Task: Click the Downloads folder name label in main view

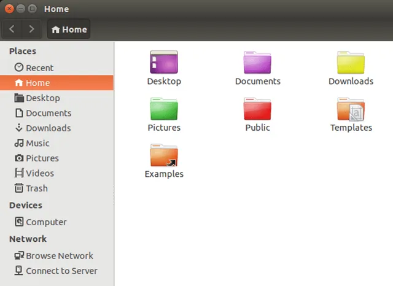Action: click(x=351, y=81)
